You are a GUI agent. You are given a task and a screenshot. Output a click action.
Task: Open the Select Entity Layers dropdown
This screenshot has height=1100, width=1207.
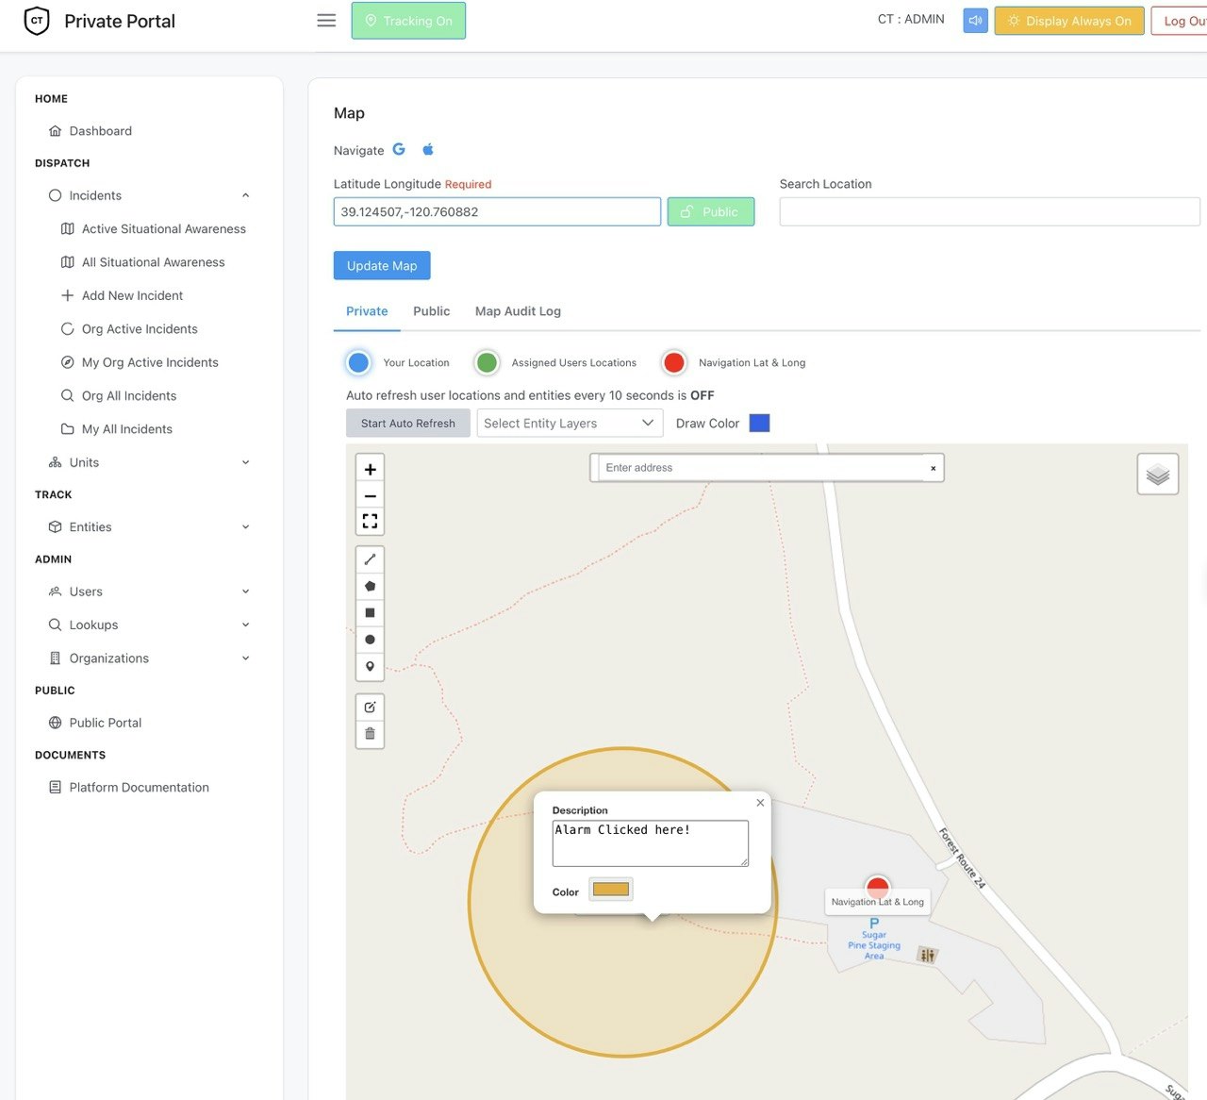[x=570, y=424]
